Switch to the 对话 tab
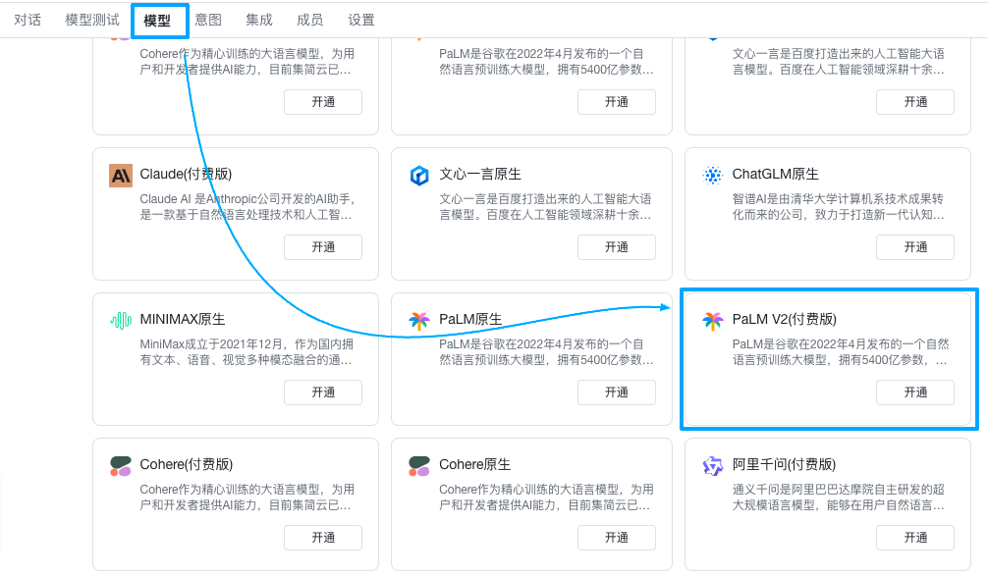Screen dimensions: 988x576 pyautogui.click(x=27, y=21)
